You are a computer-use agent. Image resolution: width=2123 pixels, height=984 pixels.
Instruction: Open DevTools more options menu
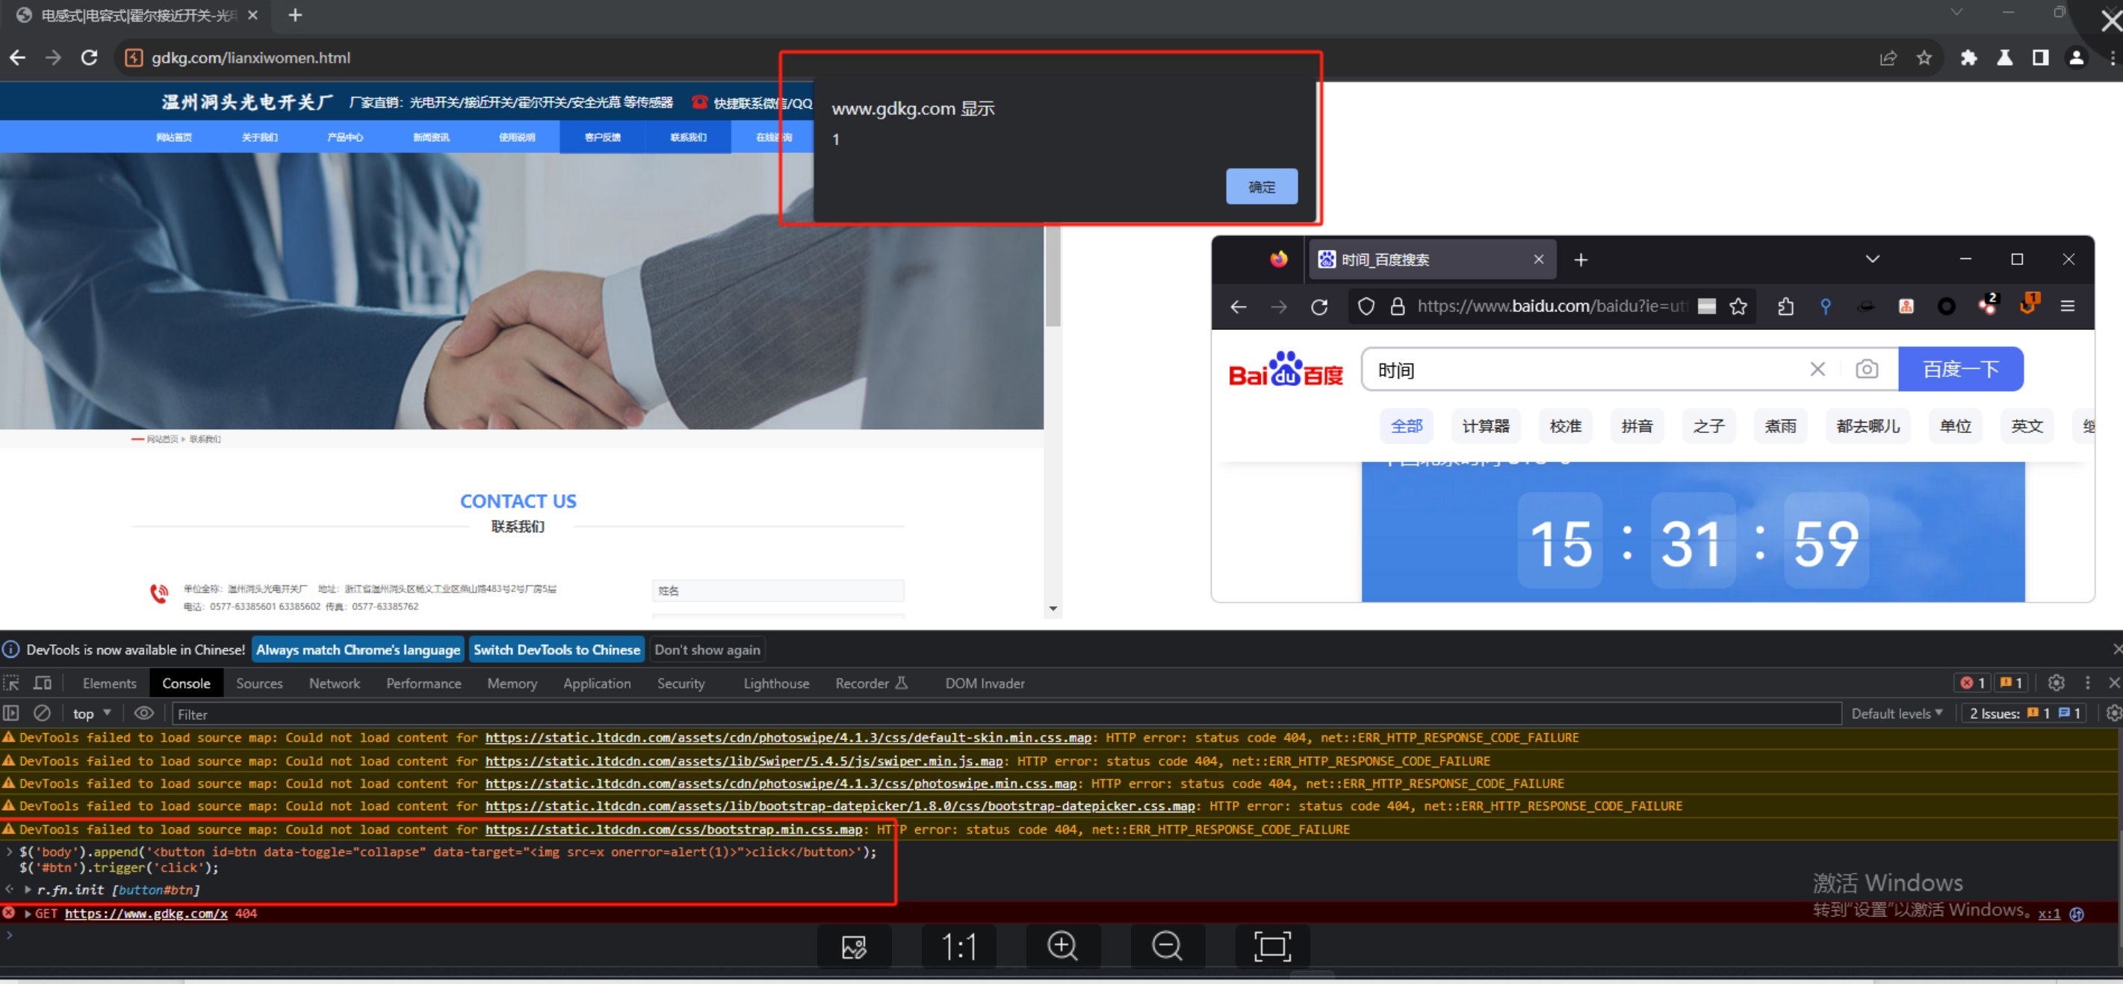pyautogui.click(x=2086, y=682)
